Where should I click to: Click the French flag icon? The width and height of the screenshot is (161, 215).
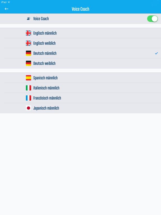click(28, 98)
